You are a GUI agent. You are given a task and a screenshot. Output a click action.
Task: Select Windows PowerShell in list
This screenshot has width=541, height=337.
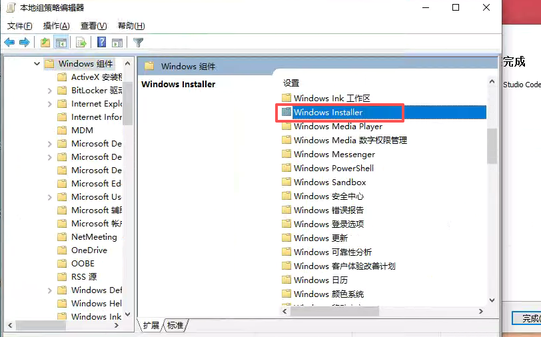[x=334, y=168]
